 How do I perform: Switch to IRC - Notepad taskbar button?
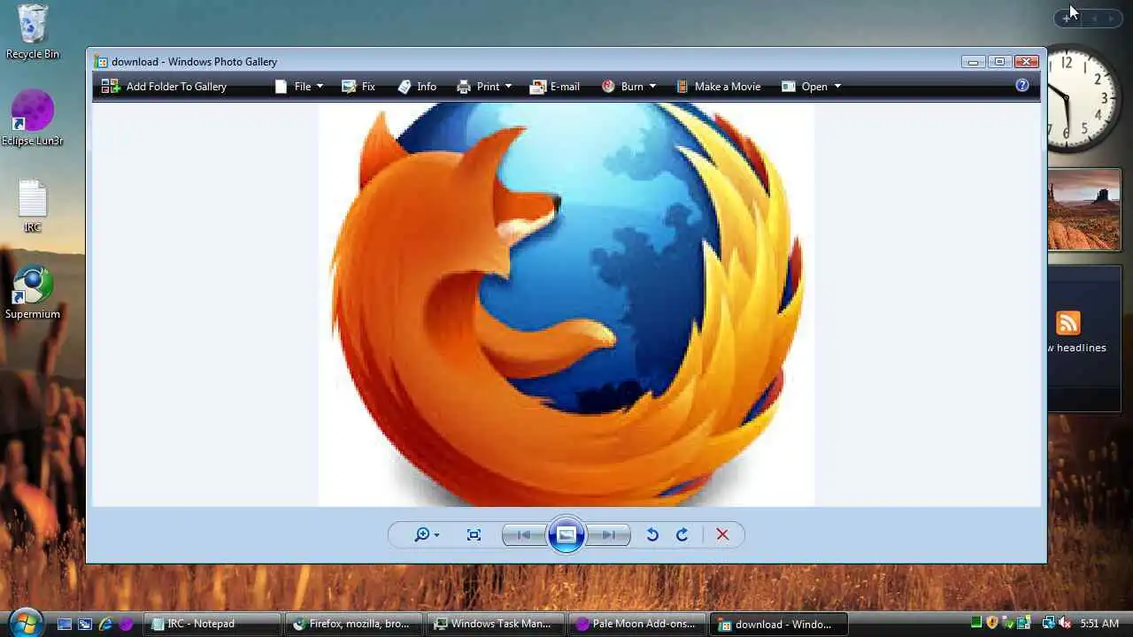(x=213, y=624)
